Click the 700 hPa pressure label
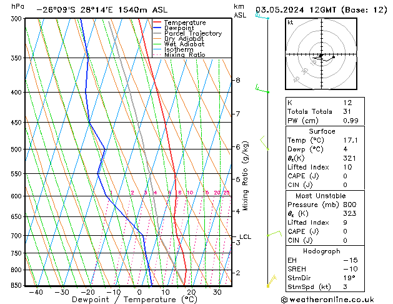 coord(17,236)
